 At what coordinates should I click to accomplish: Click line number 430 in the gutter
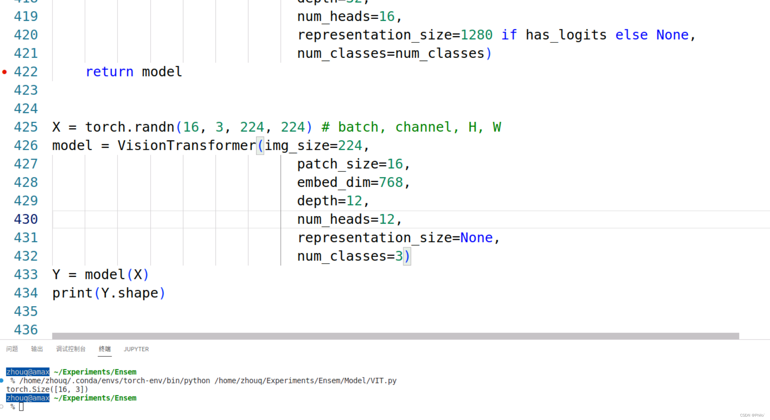click(x=26, y=219)
